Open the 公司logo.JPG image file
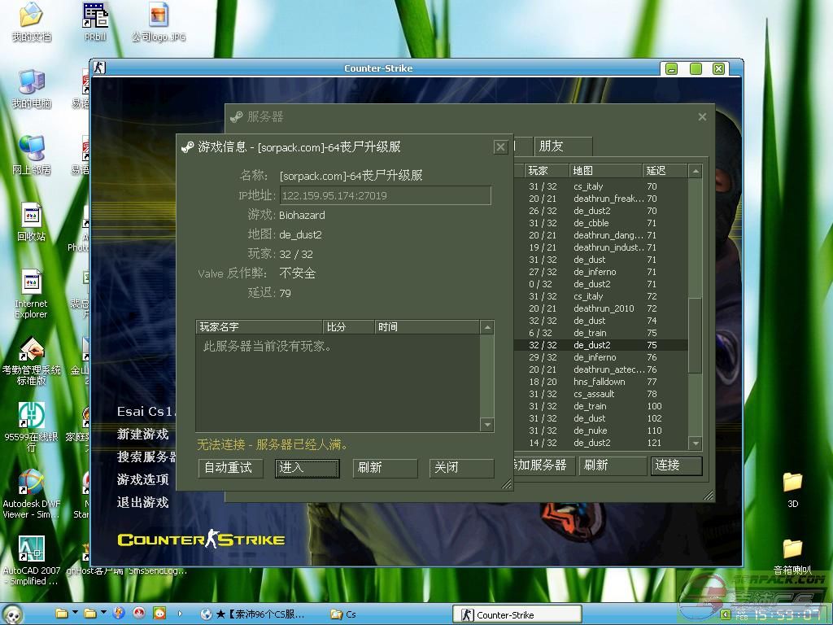Image resolution: width=833 pixels, height=625 pixels. point(159,16)
